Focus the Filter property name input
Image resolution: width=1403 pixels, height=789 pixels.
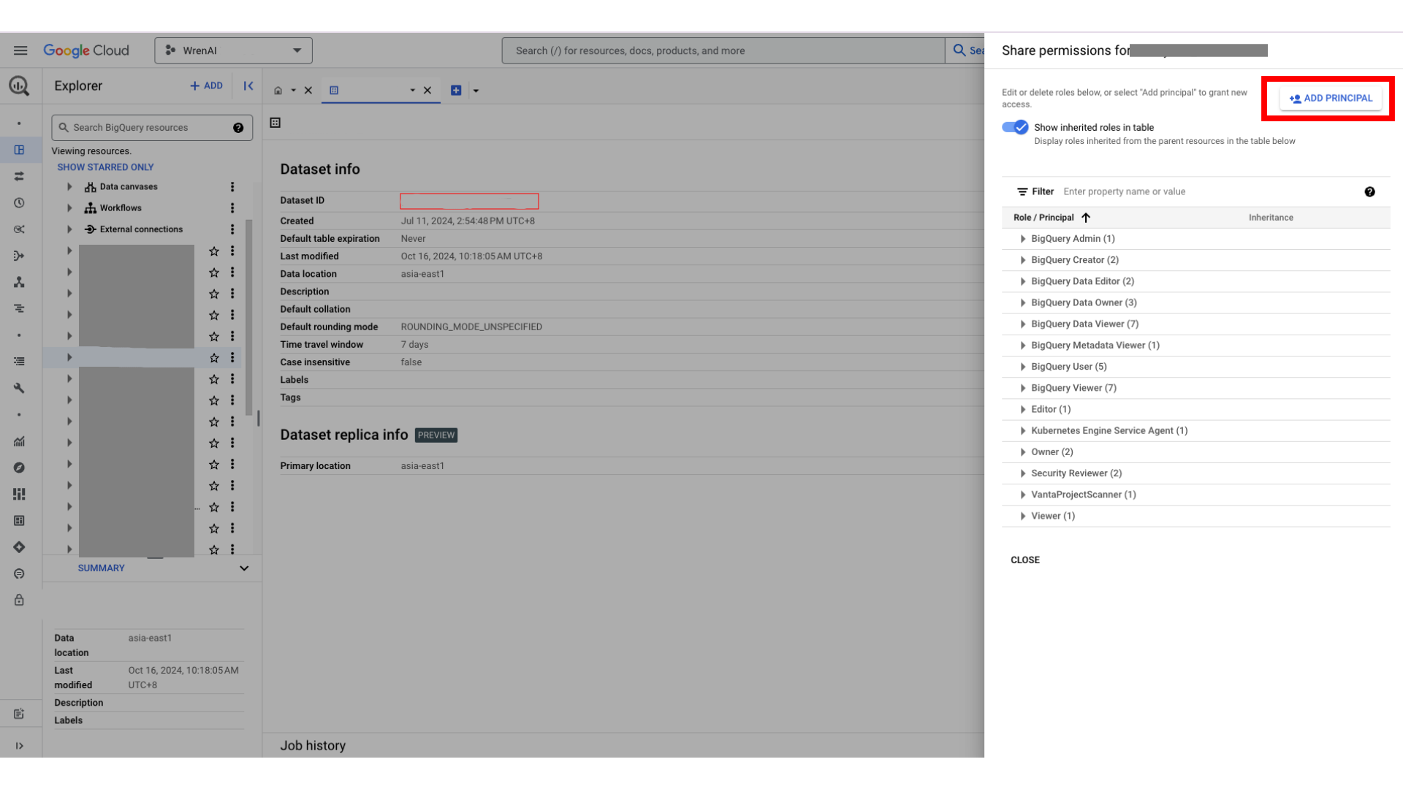click(1206, 192)
